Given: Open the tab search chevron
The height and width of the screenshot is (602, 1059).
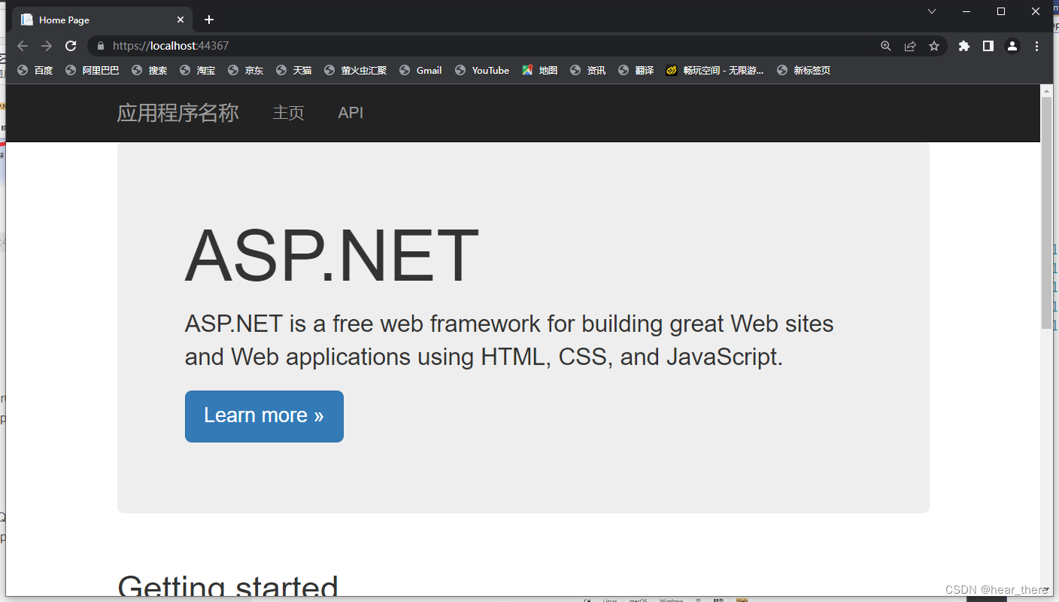Looking at the screenshot, I should (932, 11).
